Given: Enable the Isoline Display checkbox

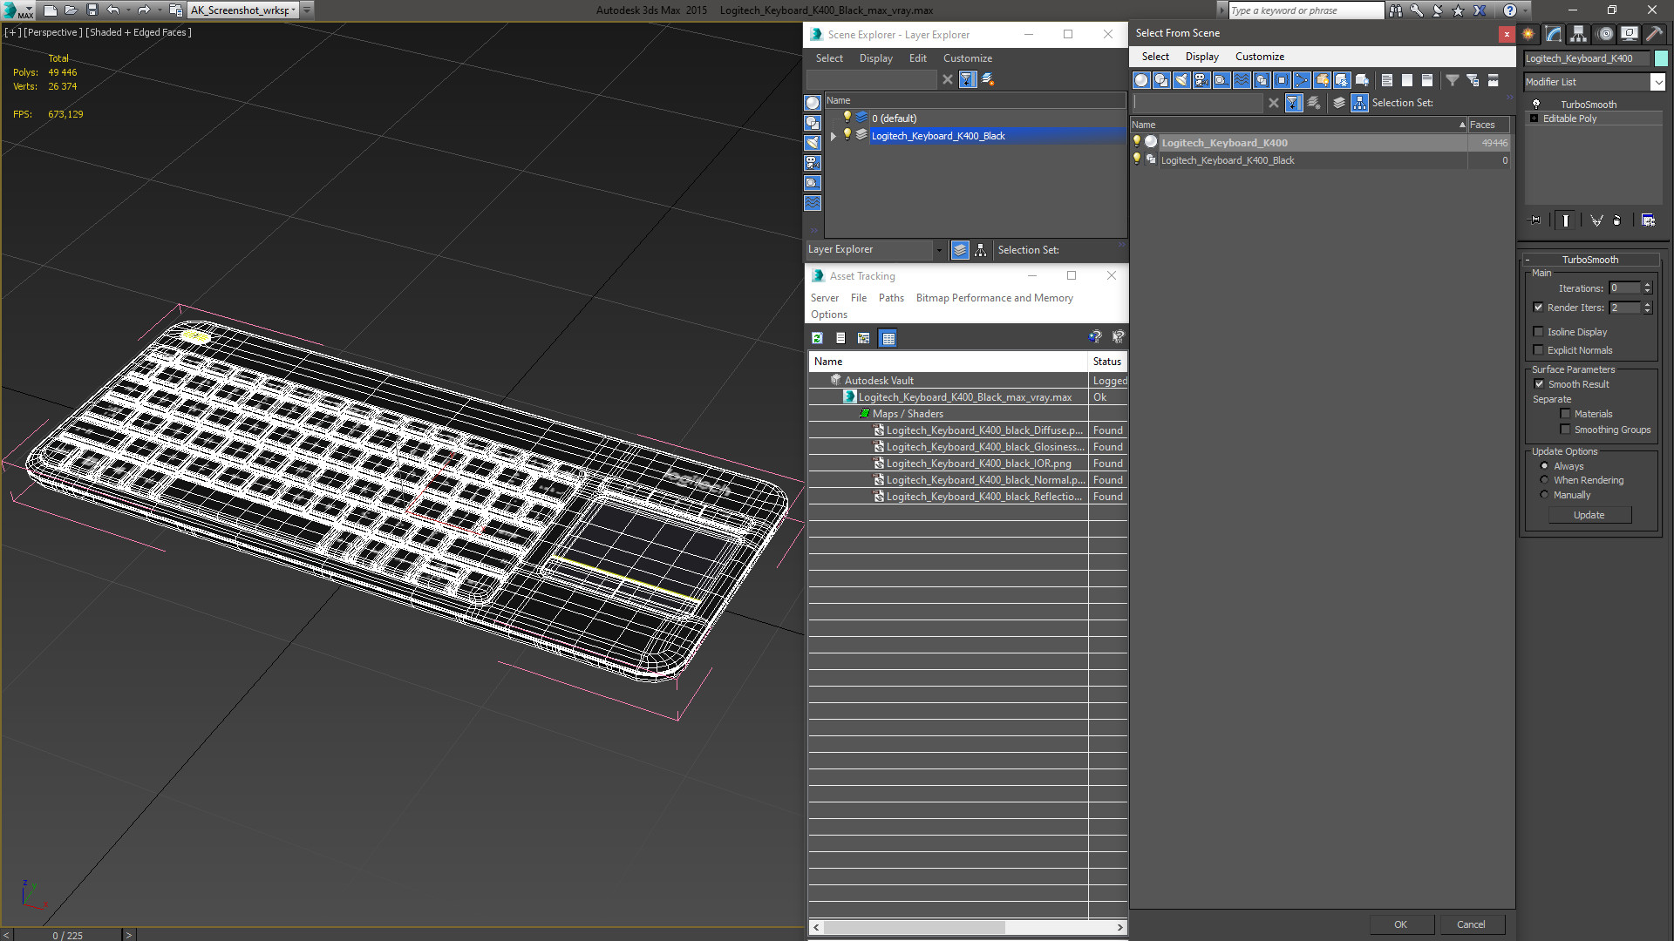Looking at the screenshot, I should point(1539,332).
